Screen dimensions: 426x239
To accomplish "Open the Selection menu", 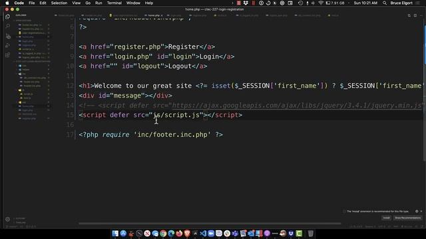I will tap(59, 3).
